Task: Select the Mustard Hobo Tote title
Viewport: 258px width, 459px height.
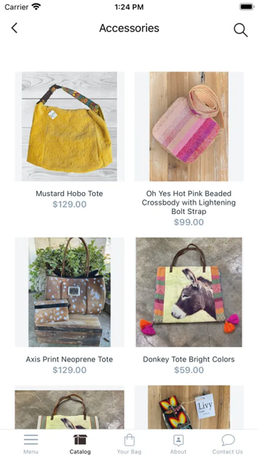Action: click(70, 193)
